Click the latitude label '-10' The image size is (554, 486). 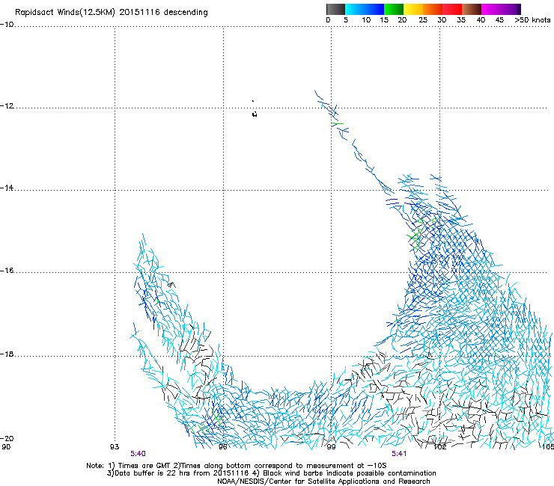pyautogui.click(x=7, y=25)
